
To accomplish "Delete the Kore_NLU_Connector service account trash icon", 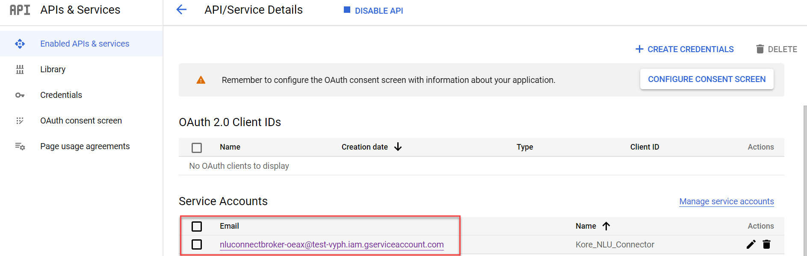I will 766,244.
